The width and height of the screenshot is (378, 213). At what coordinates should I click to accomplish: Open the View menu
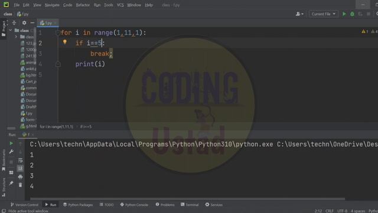[37, 5]
